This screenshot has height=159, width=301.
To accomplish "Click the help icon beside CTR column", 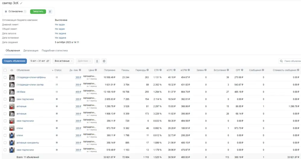I will click(160, 70).
